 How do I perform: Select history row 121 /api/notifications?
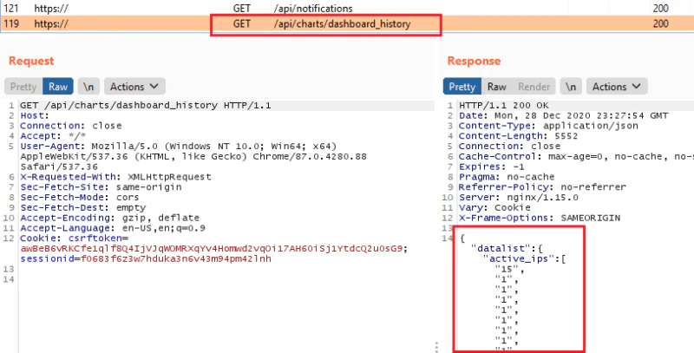coord(347,8)
